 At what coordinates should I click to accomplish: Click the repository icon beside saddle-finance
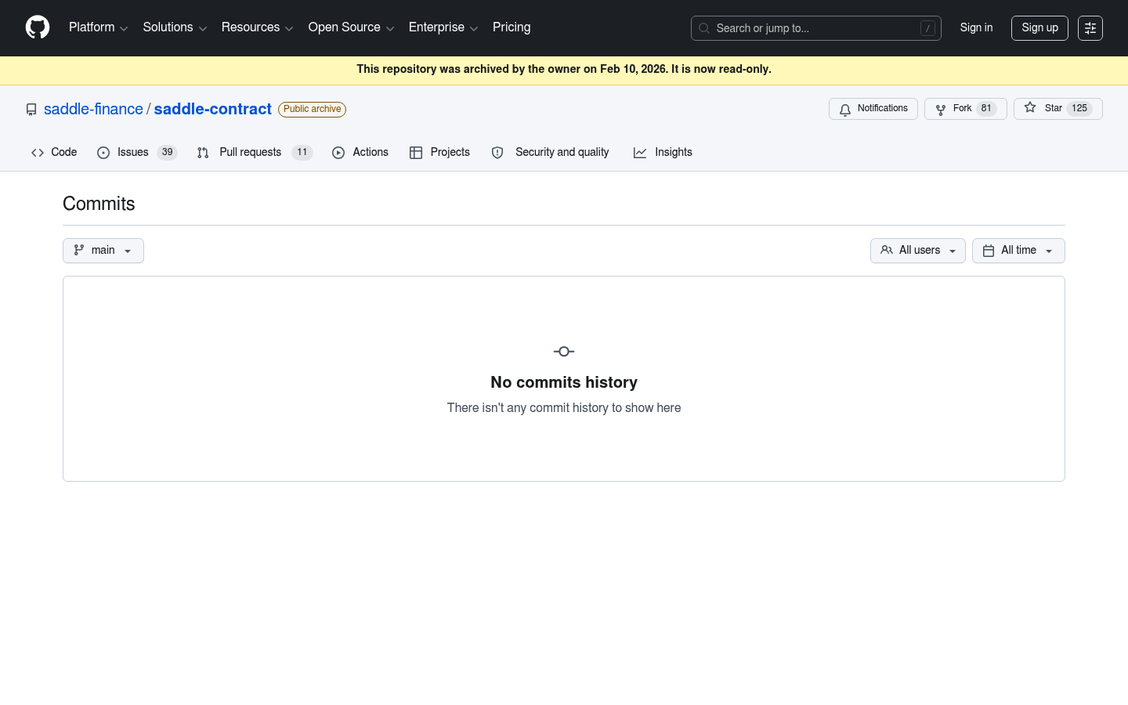coord(31,110)
